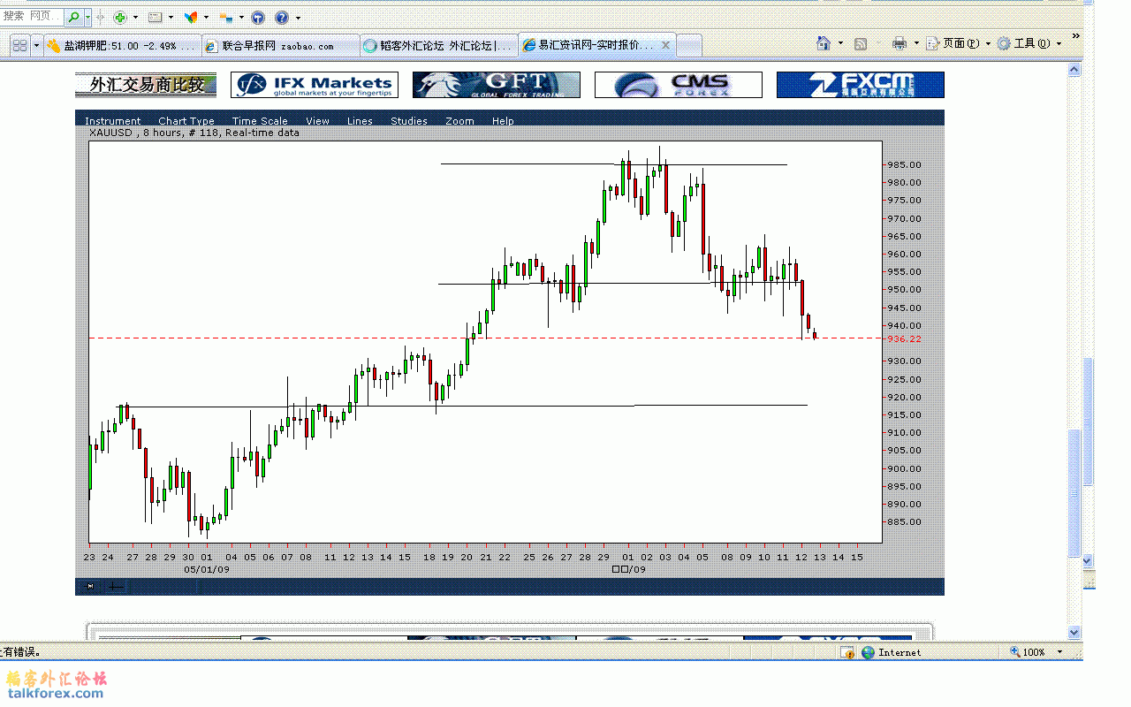Expand the tab list dropdown arrow

tap(36, 45)
